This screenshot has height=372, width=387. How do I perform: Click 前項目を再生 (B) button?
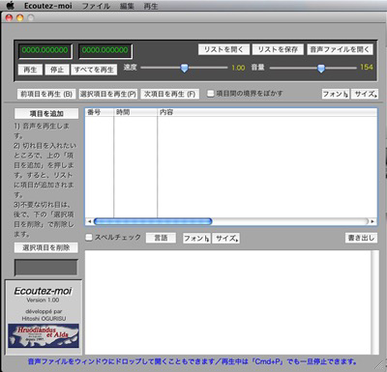(x=46, y=94)
